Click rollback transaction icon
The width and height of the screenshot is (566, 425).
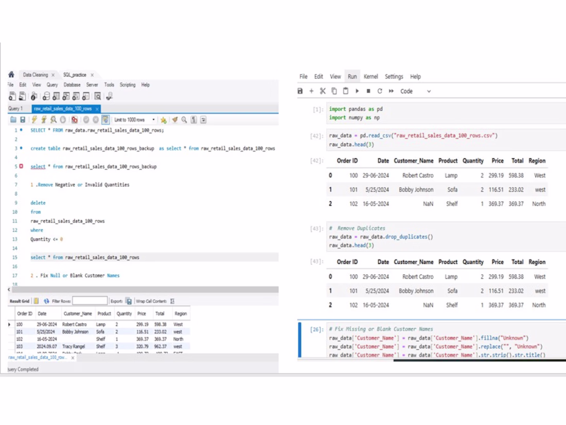tap(96, 120)
